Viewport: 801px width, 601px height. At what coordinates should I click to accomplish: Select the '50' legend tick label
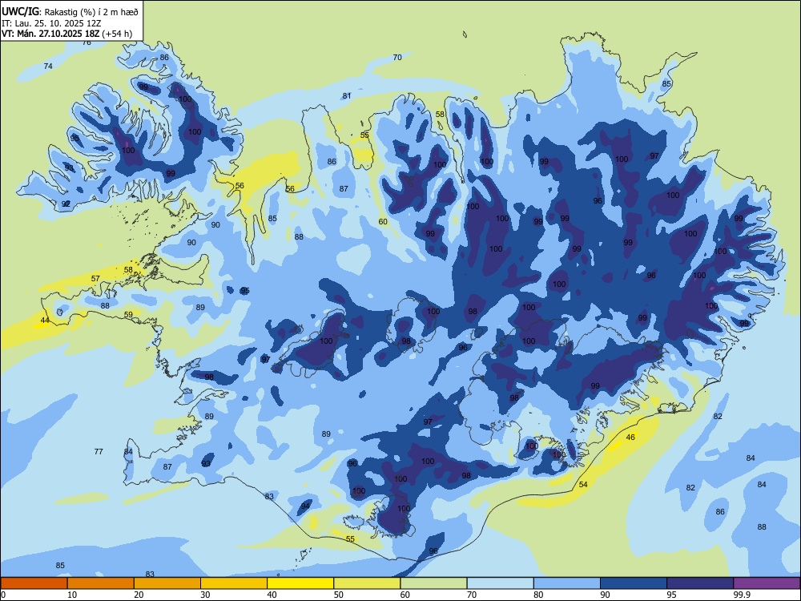338,595
